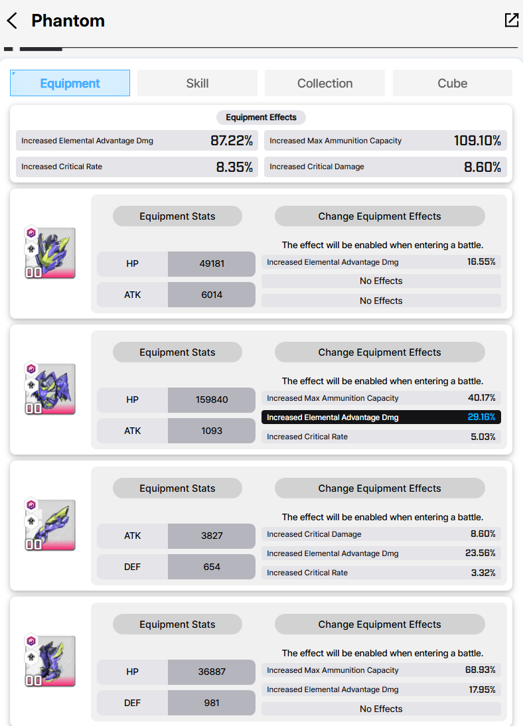The height and width of the screenshot is (726, 523).
Task: Click Equipment Stats button in arm gear card
Action: point(177,488)
